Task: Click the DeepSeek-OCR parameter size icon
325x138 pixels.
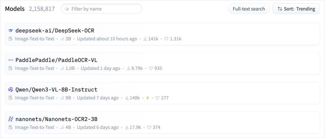Action: [62, 39]
